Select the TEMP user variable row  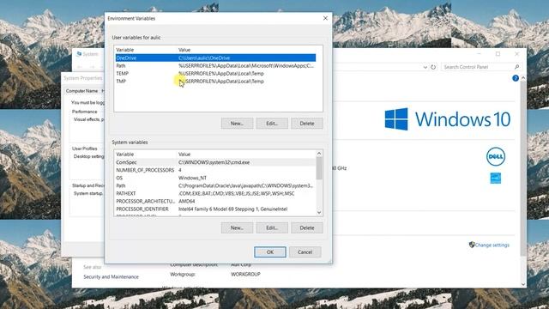click(215, 73)
